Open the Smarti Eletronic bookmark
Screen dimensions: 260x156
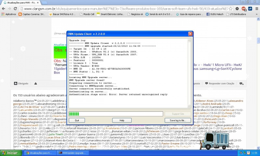110,14
